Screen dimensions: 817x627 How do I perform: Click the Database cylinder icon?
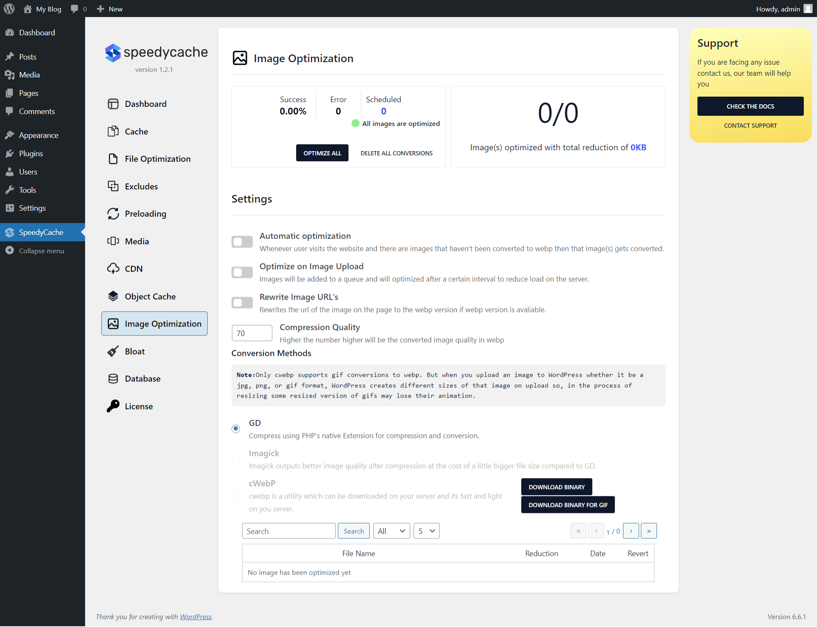pyautogui.click(x=113, y=379)
